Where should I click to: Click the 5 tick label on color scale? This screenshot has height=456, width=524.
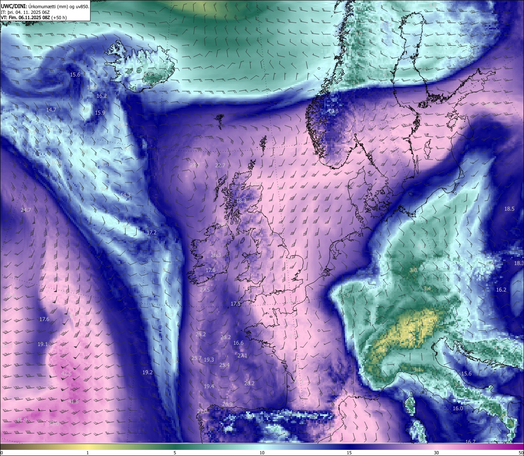175,453
